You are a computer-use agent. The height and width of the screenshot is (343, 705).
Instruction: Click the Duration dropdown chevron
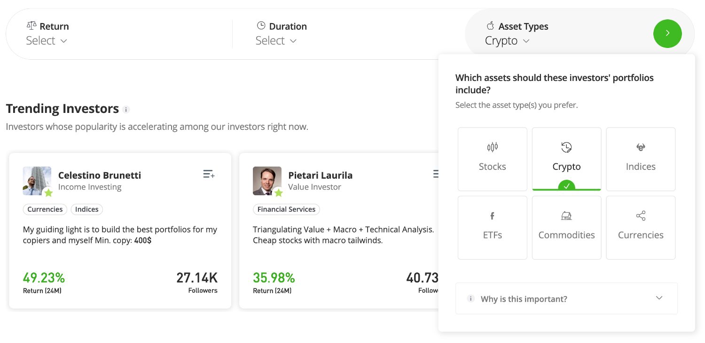click(293, 41)
